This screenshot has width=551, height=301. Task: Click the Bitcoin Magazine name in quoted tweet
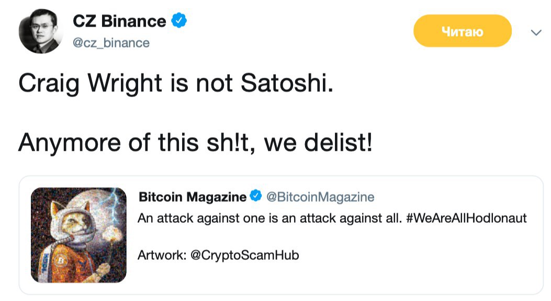[192, 197]
